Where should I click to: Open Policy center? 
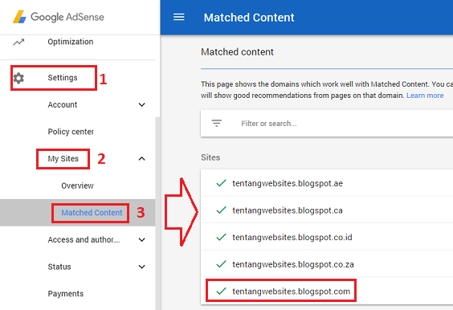(71, 132)
